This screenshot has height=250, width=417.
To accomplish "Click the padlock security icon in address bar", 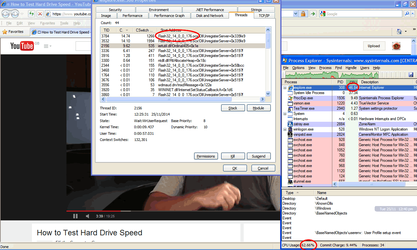I will (x=303, y=14).
